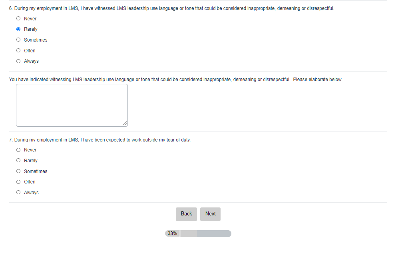The height and width of the screenshot is (253, 396).
Task: Choose Sometimes for the leadership language question
Action: pos(18,40)
